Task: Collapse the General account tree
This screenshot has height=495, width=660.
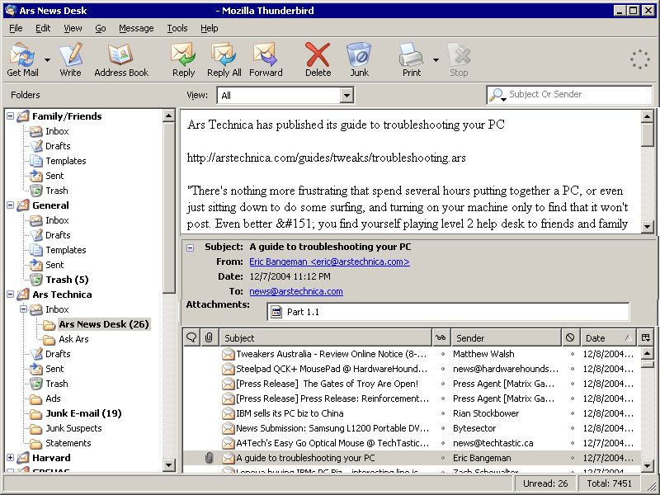Action: 11,205
